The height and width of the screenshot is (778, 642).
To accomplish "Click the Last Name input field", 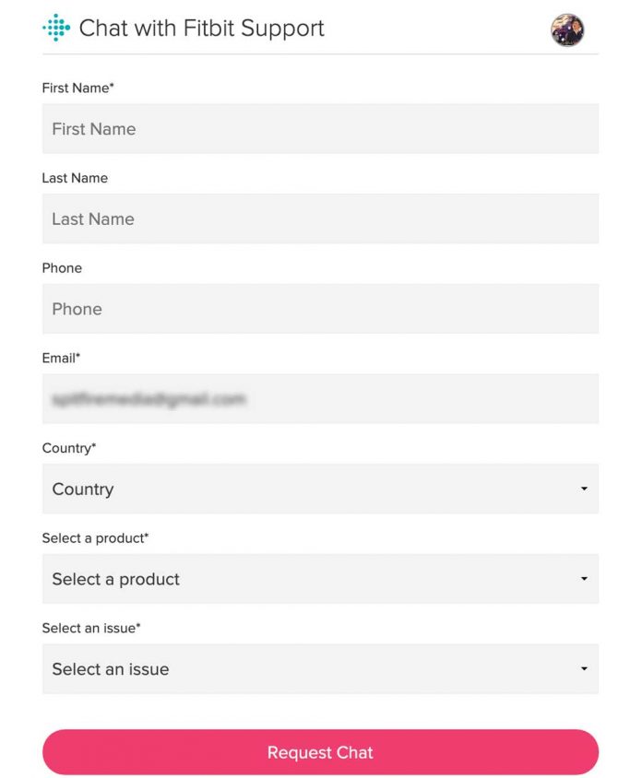I will pos(320,218).
